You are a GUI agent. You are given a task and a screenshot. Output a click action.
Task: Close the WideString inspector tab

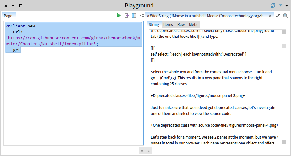pyautogui.click(x=270, y=16)
